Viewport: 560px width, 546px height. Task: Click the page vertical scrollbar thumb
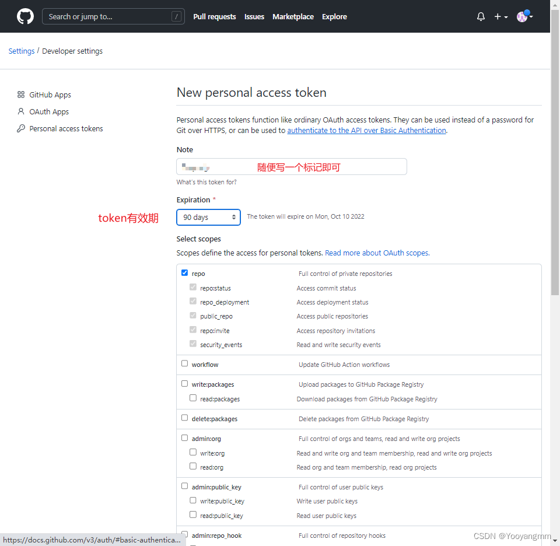click(x=555, y=152)
